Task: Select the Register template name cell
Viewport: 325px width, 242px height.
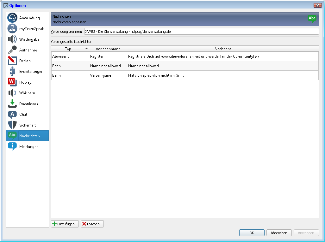Action: 108,56
